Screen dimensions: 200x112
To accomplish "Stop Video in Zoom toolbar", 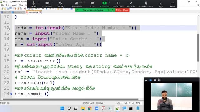I will point(47,4).
